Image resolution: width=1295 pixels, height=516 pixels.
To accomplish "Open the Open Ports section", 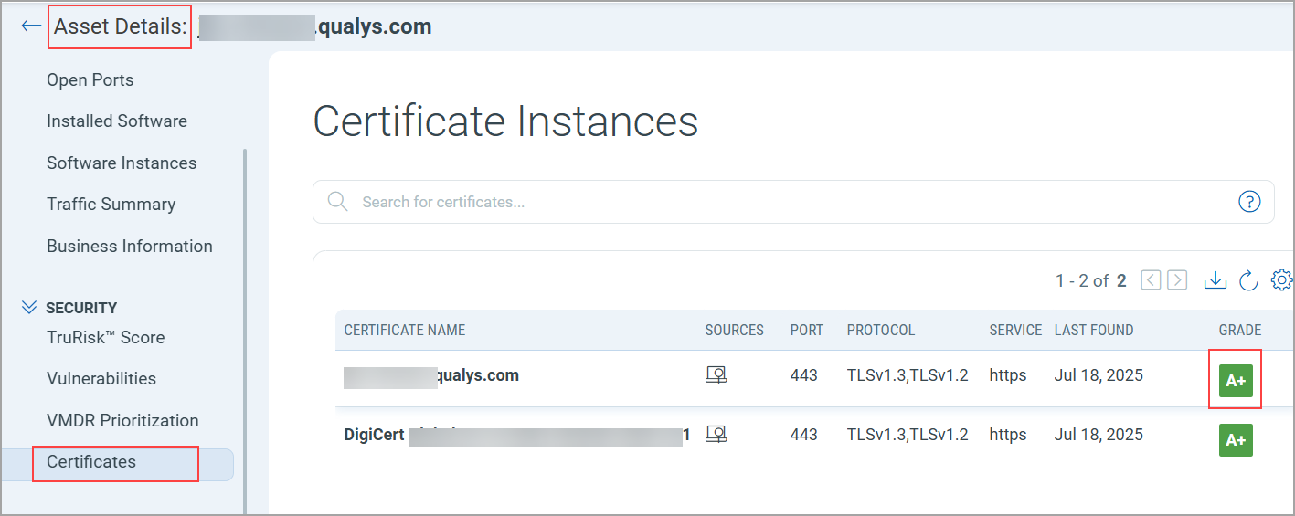I will (x=90, y=79).
